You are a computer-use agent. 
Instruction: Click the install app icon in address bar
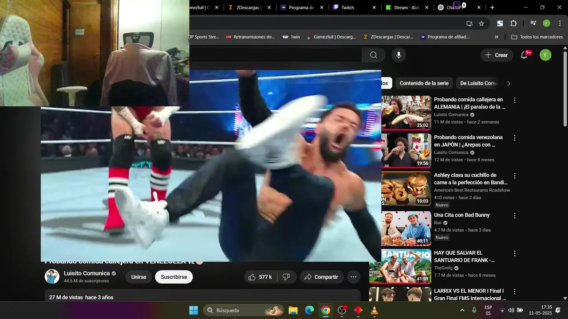[x=469, y=23]
